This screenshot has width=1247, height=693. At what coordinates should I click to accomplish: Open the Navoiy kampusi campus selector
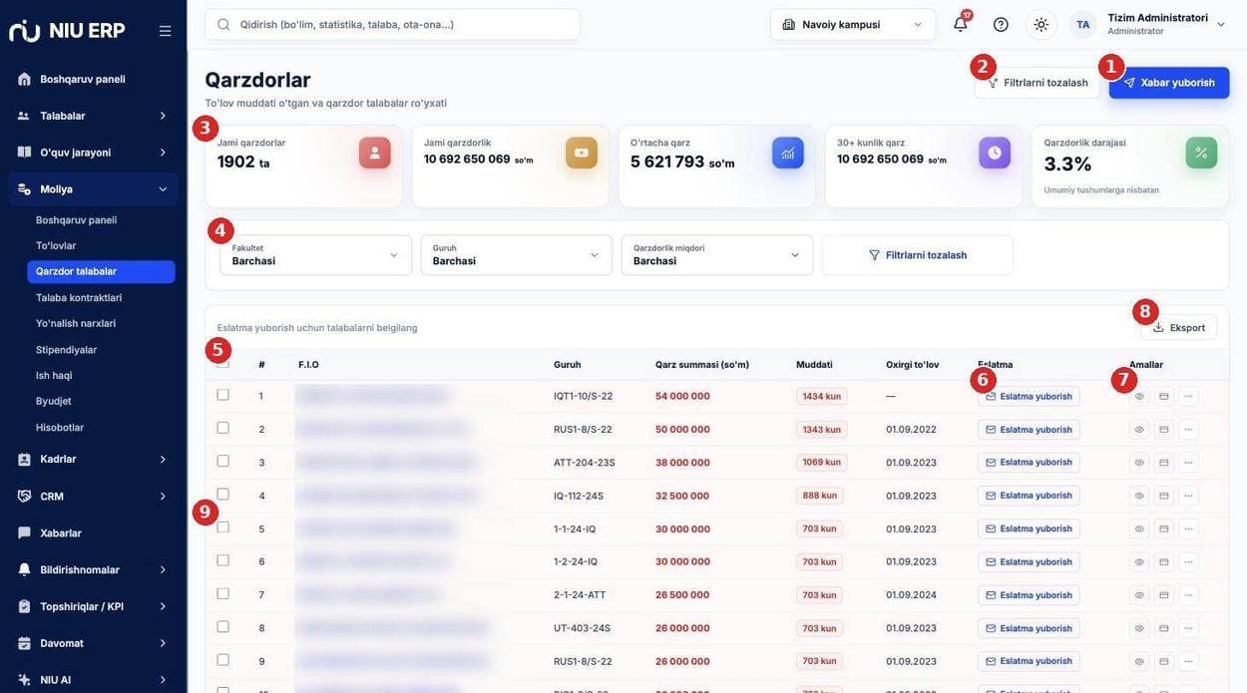[853, 24]
